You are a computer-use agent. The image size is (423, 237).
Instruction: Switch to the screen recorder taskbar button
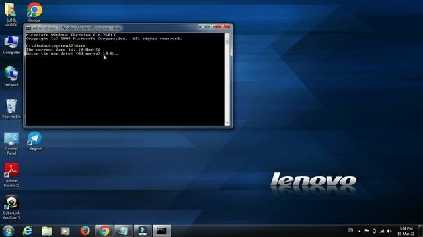point(143,231)
